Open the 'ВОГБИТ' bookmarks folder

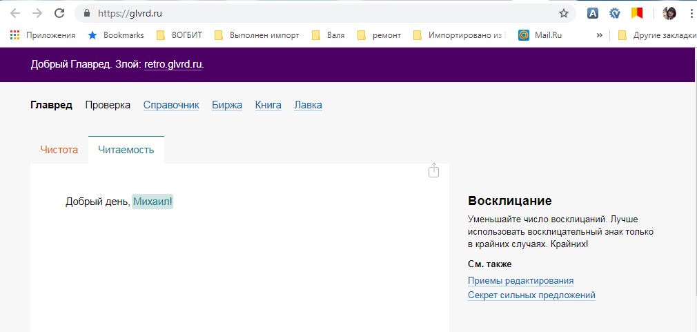[179, 35]
